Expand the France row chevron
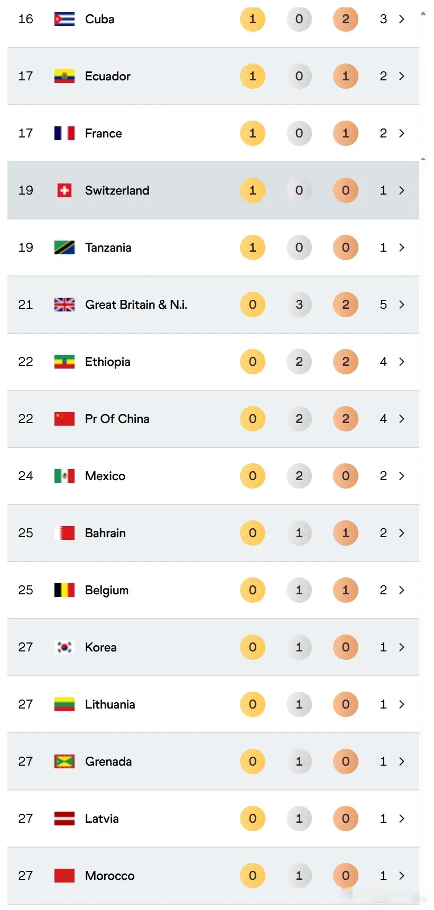The height and width of the screenshot is (910, 434). 402,133
